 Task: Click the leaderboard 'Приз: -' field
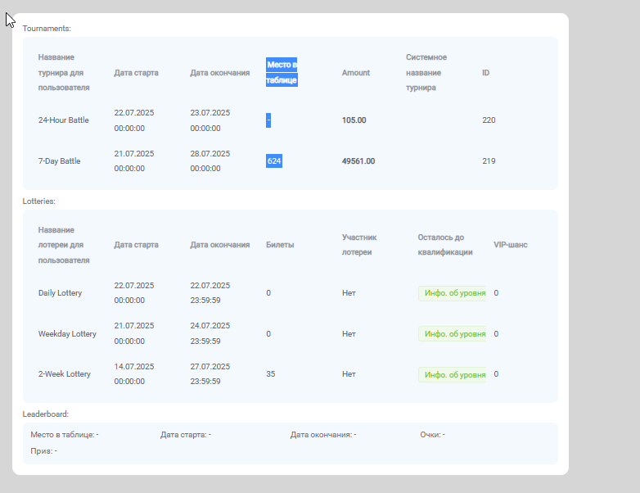(x=43, y=451)
